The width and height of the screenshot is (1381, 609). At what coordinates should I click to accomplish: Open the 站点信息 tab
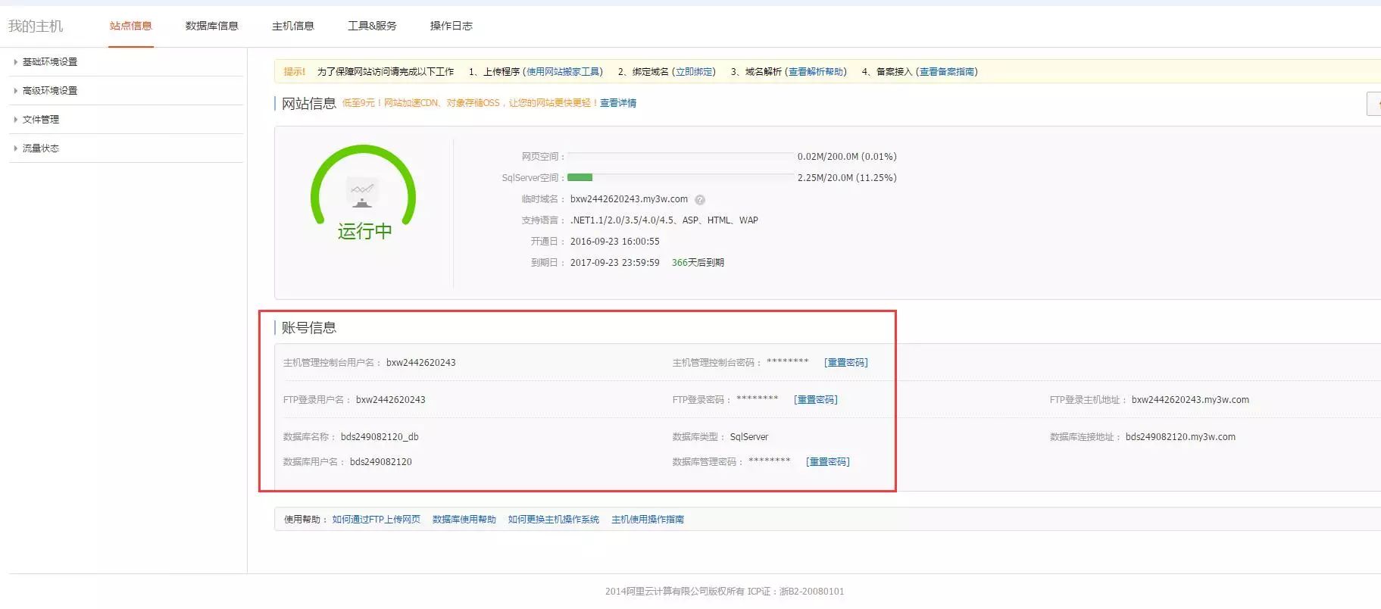click(131, 26)
